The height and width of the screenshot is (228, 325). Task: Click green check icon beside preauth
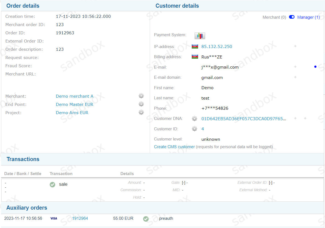pos(146,219)
